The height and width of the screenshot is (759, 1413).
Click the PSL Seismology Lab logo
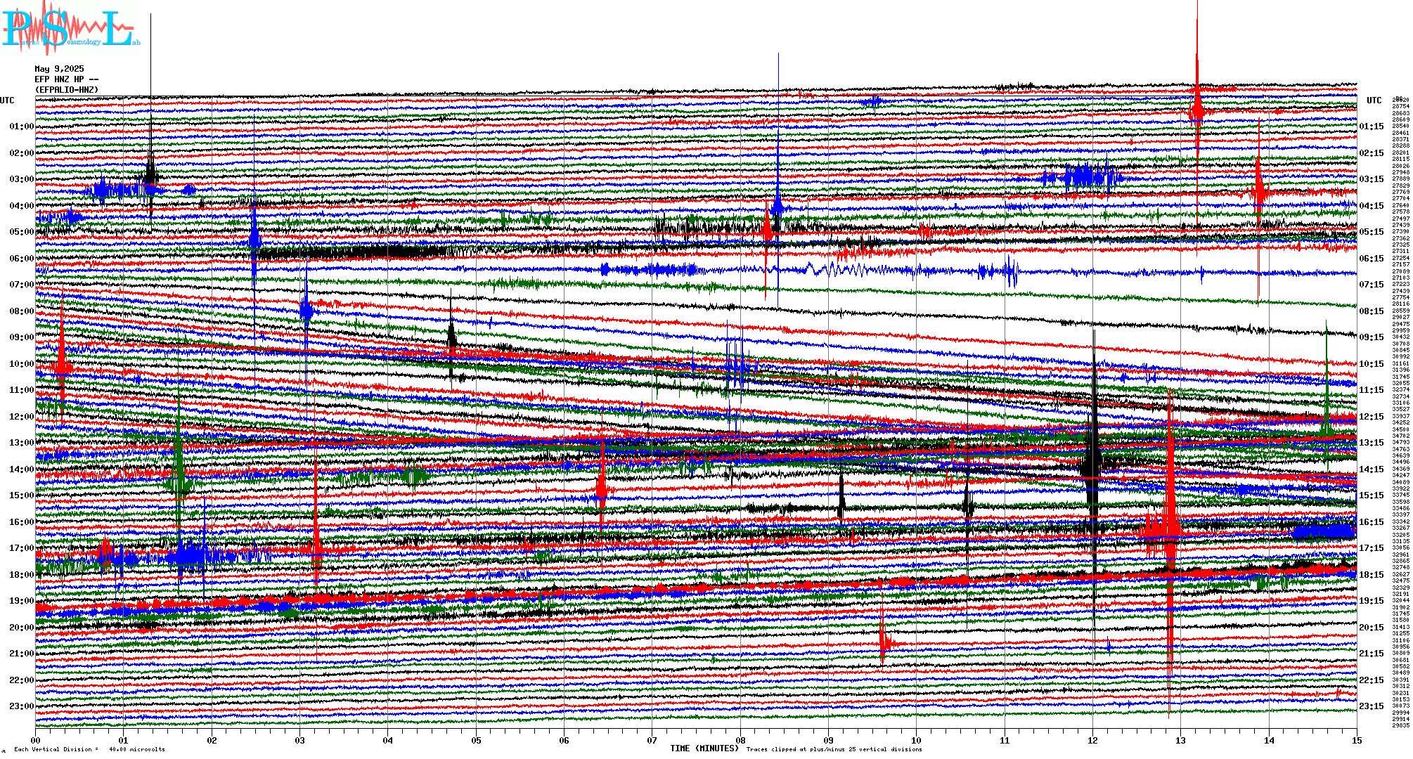[70, 28]
